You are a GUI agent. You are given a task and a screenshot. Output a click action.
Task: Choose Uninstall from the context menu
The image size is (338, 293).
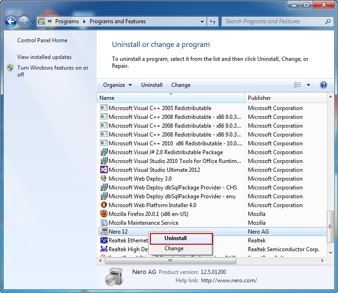coord(181,239)
